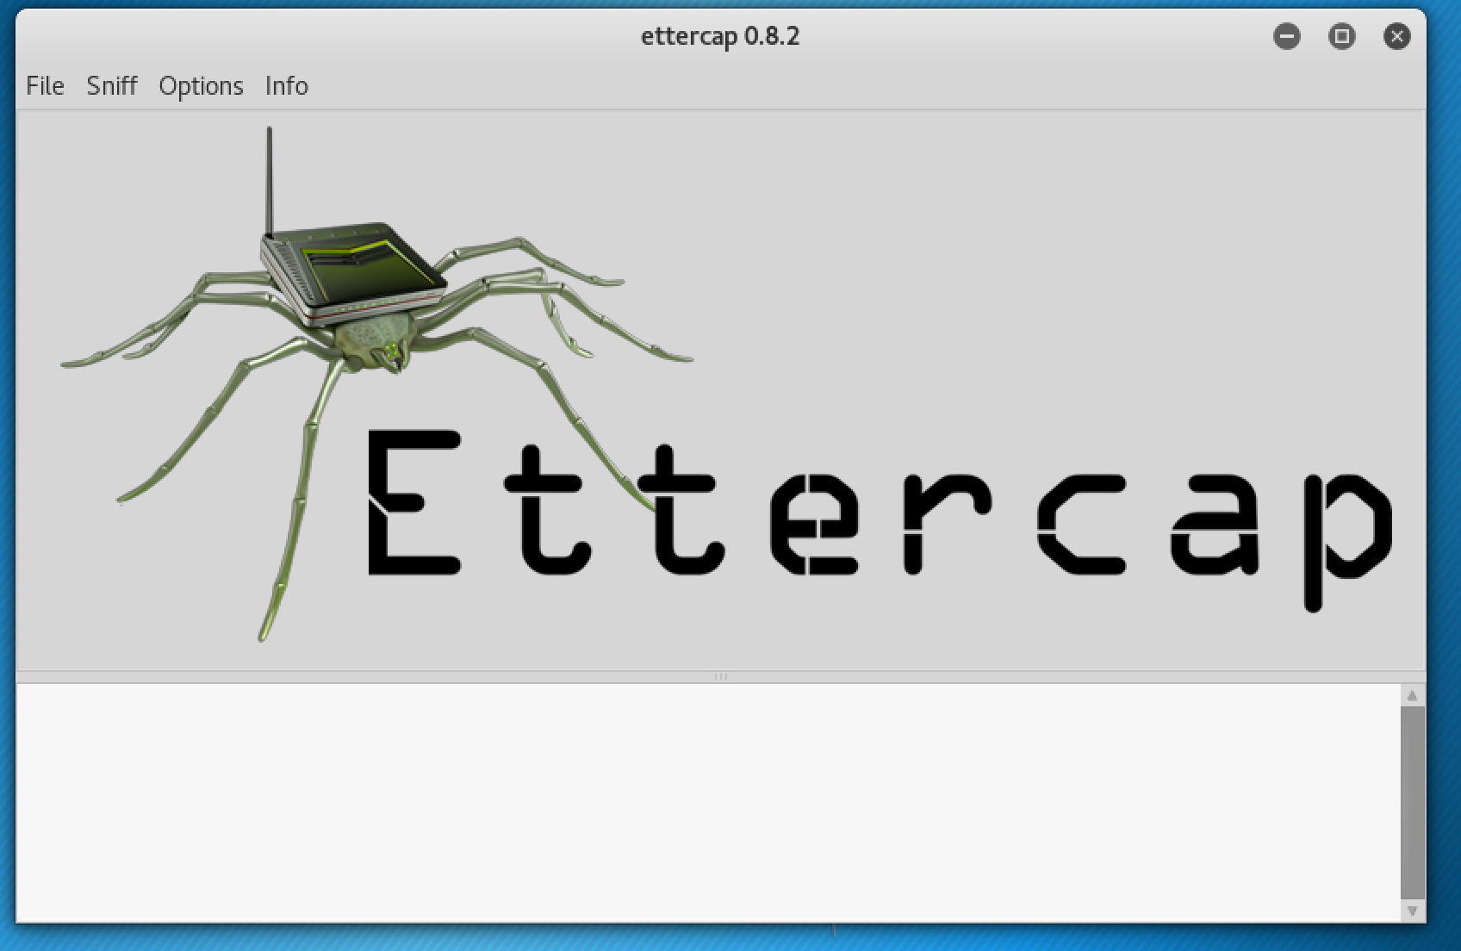
Task: Click the pane divider grip above message log
Action: coord(721,677)
